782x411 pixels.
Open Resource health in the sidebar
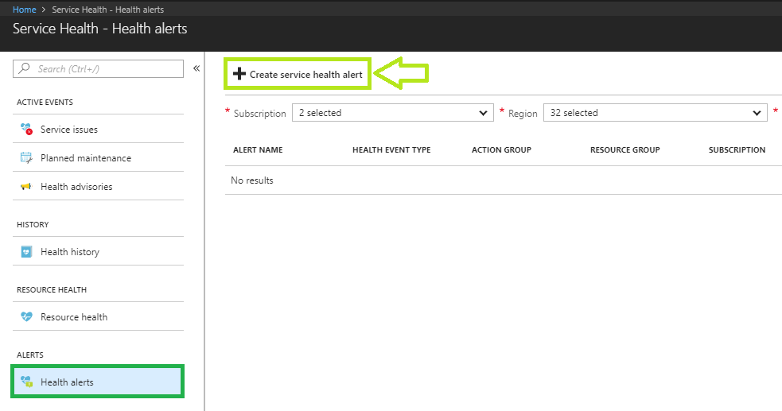coord(99,317)
